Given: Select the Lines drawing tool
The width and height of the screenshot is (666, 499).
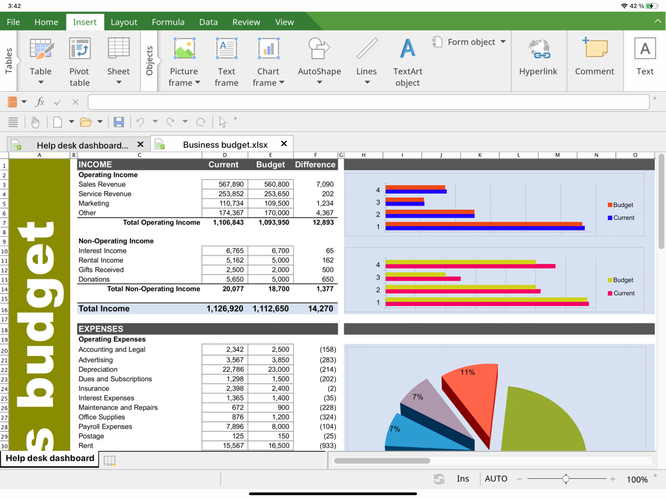Looking at the screenshot, I should pyautogui.click(x=366, y=55).
